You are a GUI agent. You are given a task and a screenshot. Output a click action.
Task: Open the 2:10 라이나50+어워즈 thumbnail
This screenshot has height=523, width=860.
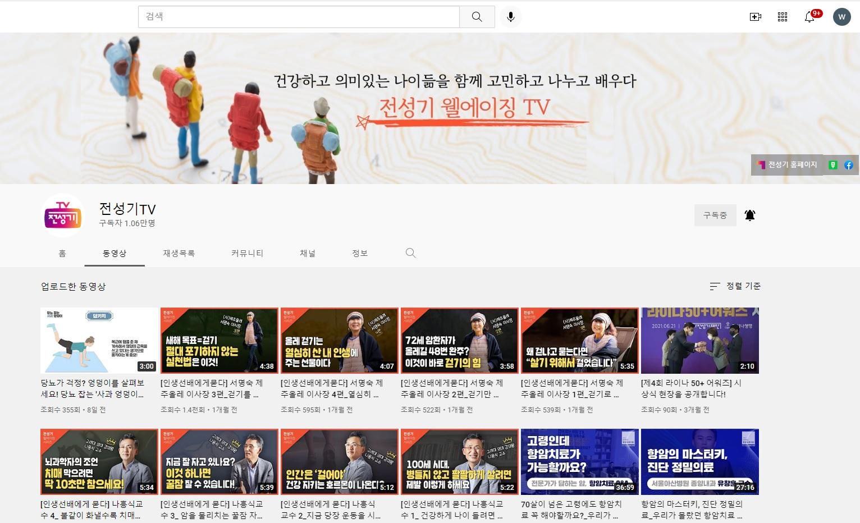(700, 340)
